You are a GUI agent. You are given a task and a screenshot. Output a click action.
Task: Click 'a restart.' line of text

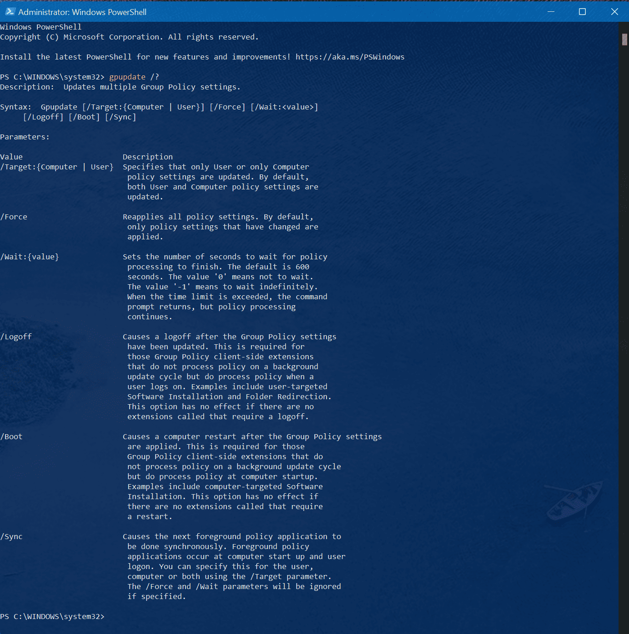point(150,516)
